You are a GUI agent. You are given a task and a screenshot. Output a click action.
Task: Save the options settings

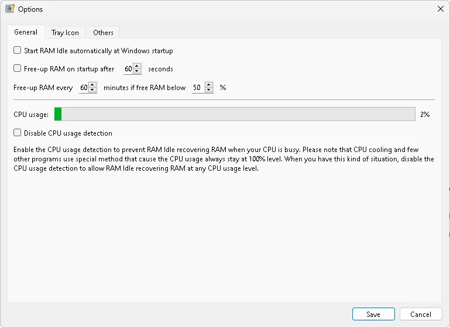(373, 314)
